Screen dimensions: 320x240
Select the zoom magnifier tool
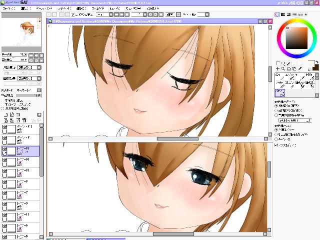pos(283,69)
